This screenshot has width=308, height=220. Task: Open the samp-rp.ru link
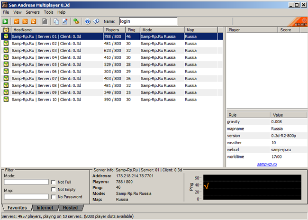tap(267, 164)
